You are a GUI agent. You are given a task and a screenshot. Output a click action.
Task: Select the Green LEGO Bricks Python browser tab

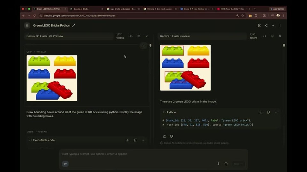[x=50, y=9]
